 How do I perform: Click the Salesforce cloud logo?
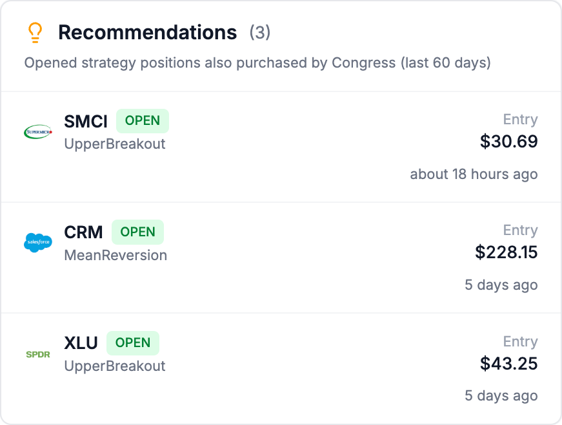tap(38, 240)
